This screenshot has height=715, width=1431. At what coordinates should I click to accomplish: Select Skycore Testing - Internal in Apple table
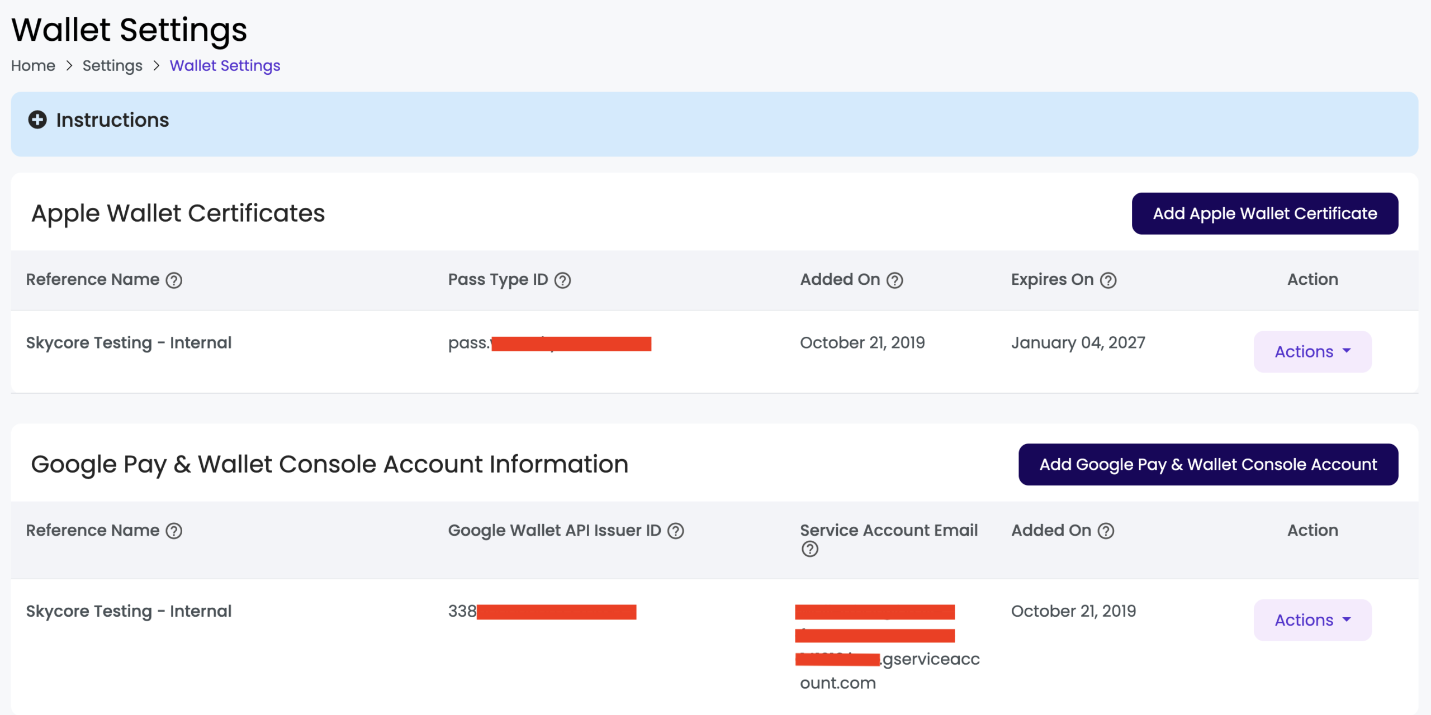(x=129, y=342)
